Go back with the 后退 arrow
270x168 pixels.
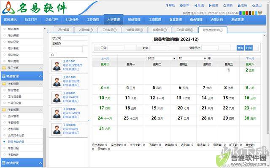click(x=196, y=5)
